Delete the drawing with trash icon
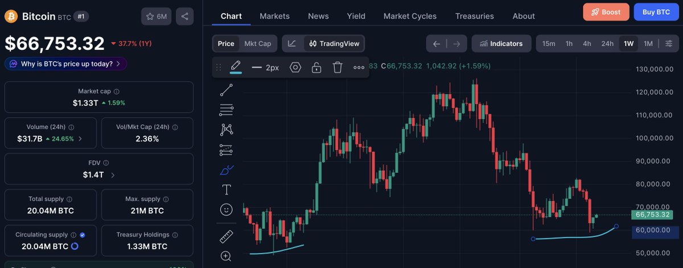 338,68
